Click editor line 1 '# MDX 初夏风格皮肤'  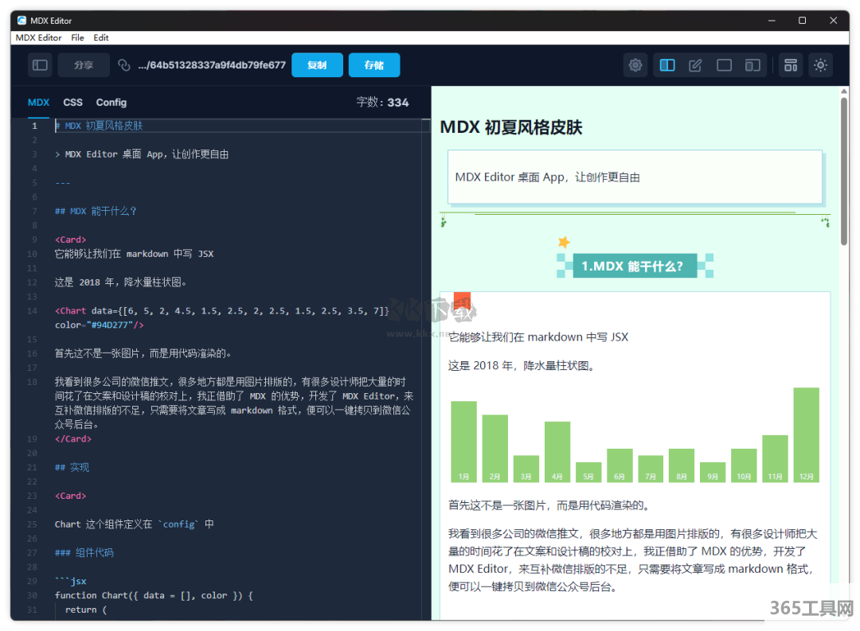[99, 126]
